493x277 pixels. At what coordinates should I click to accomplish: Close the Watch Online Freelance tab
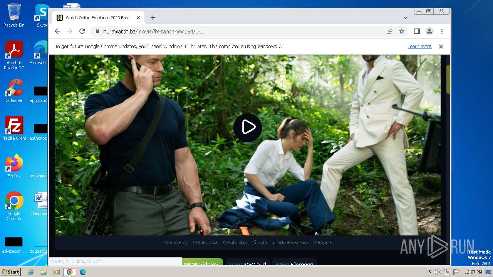(138, 18)
